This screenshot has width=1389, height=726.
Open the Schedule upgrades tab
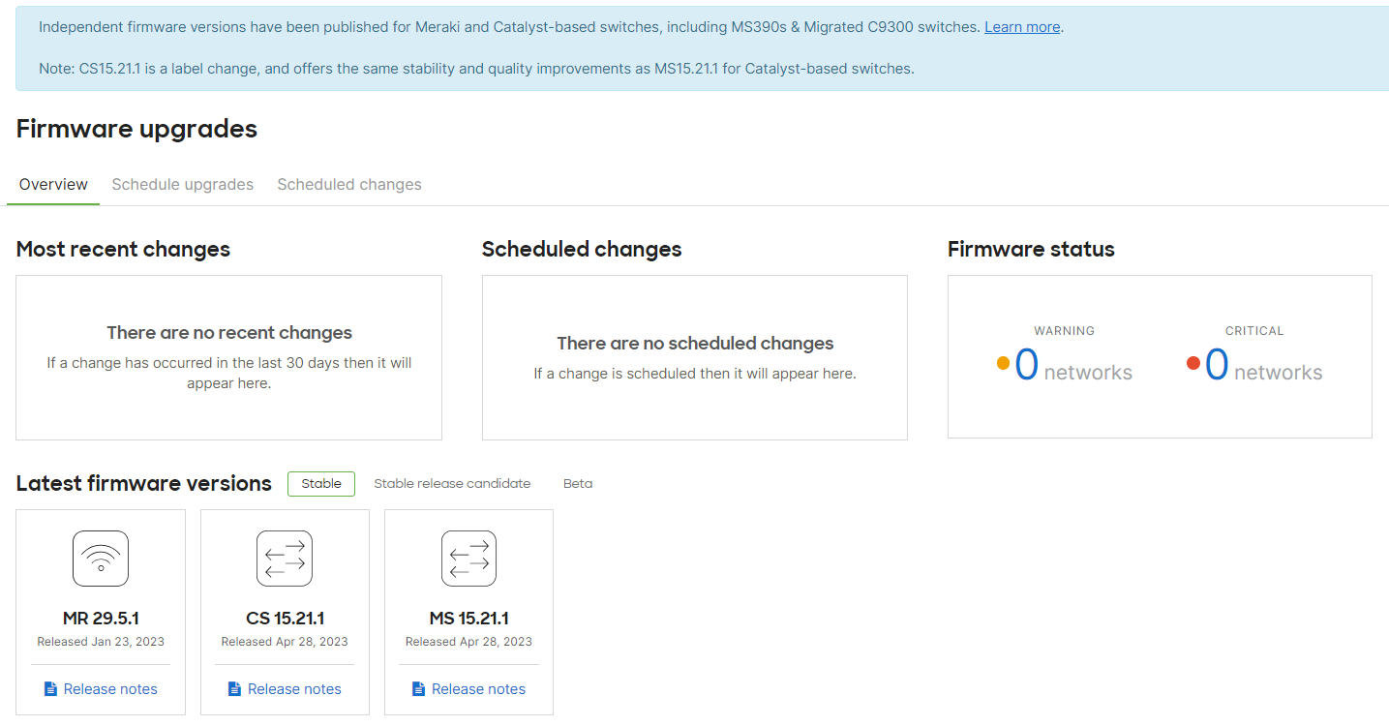(x=182, y=185)
